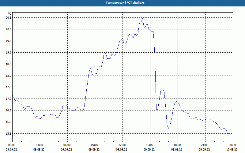Screen dimensions: 245x153
Task: Click the 03:00 time label
Action: (x=40, y=145)
